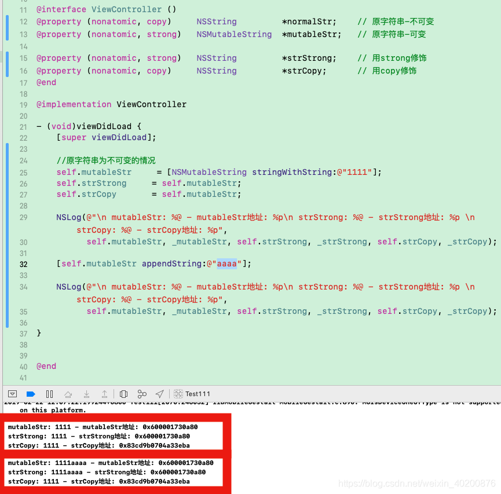This screenshot has width=501, height=494.
Task: Click @end keyword on line 40
Action: point(46,366)
